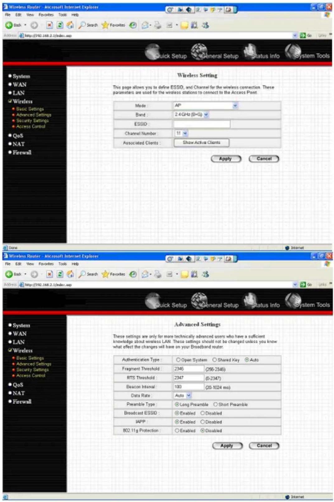Open Status Info in lower window header

[x=261, y=301]
